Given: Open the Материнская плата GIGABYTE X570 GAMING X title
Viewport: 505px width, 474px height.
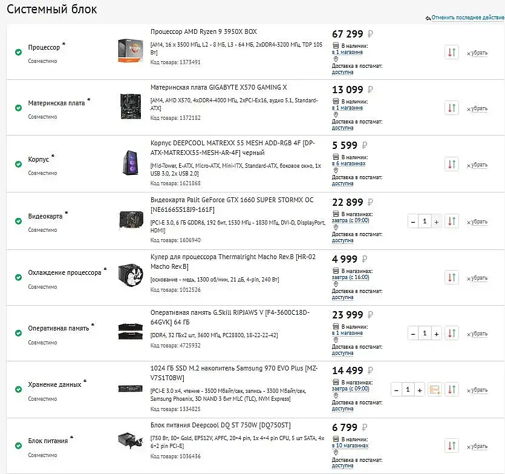Looking at the screenshot, I should click(218, 87).
